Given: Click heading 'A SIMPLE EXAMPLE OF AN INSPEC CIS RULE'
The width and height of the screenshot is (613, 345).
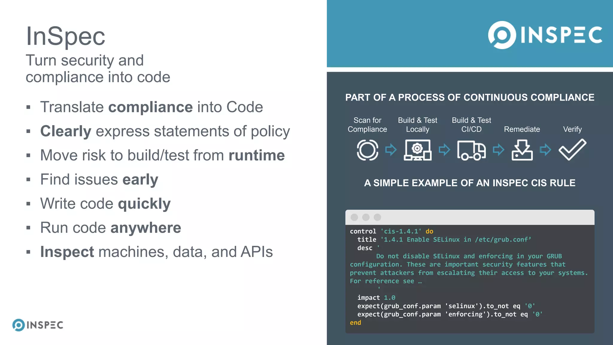Looking at the screenshot, I should 470,183.
